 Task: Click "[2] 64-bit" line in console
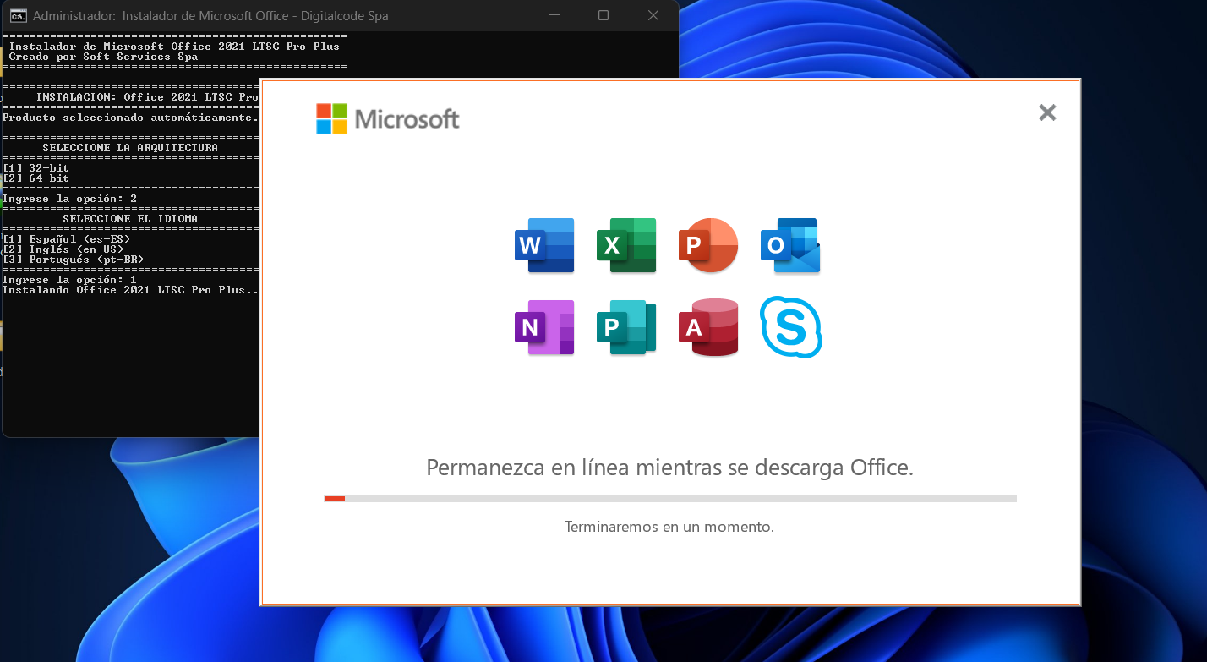click(x=36, y=178)
